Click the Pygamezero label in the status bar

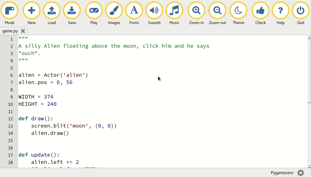point(282,173)
